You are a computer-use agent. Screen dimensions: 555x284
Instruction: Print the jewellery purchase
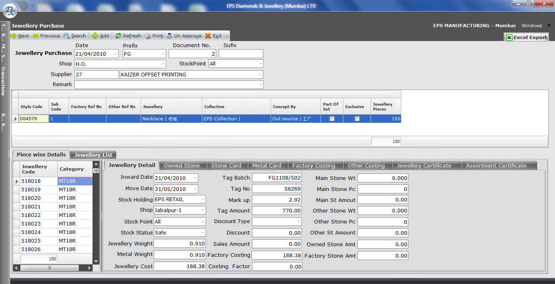click(x=154, y=36)
